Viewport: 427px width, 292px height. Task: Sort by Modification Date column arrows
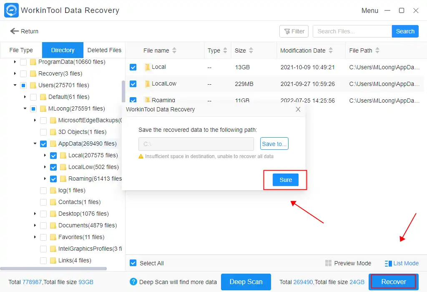pyautogui.click(x=331, y=50)
